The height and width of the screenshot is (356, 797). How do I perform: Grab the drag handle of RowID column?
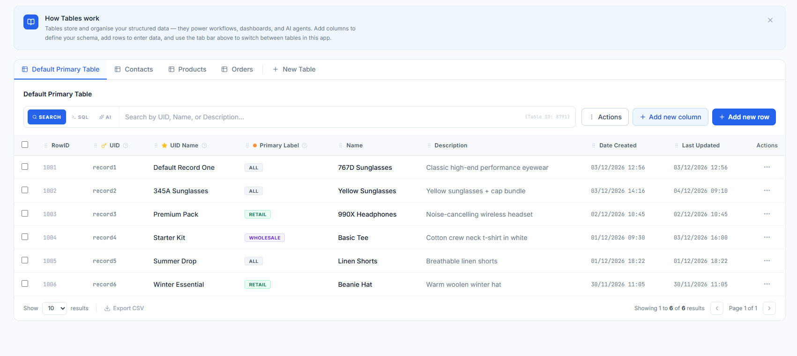click(x=45, y=145)
